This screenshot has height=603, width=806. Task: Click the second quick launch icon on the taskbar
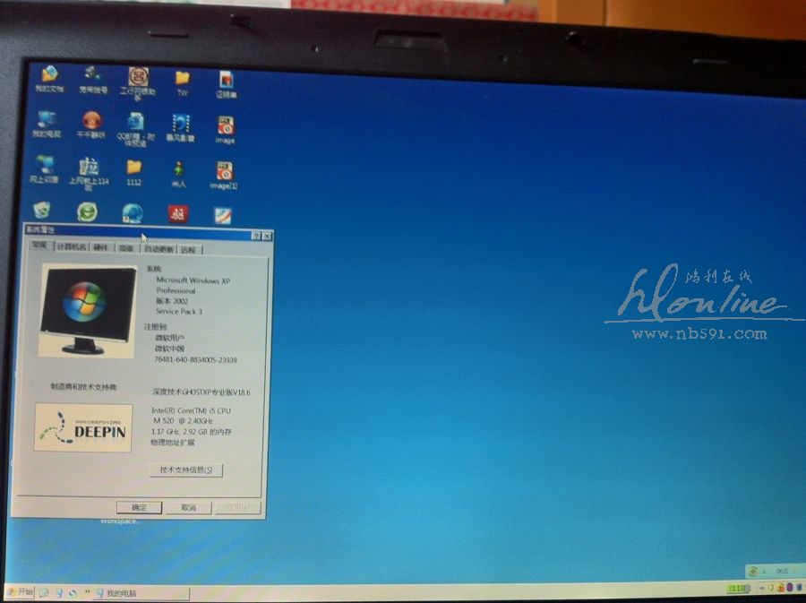(x=59, y=593)
